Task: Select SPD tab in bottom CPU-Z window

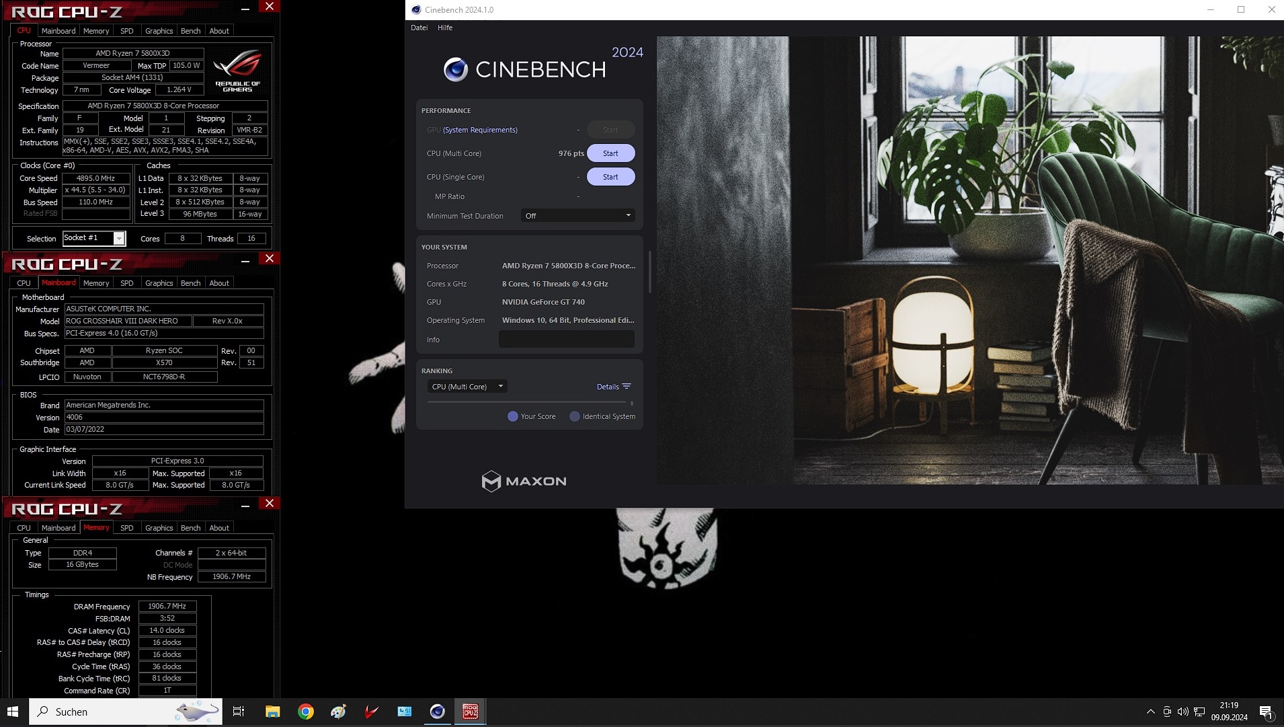Action: coord(127,528)
